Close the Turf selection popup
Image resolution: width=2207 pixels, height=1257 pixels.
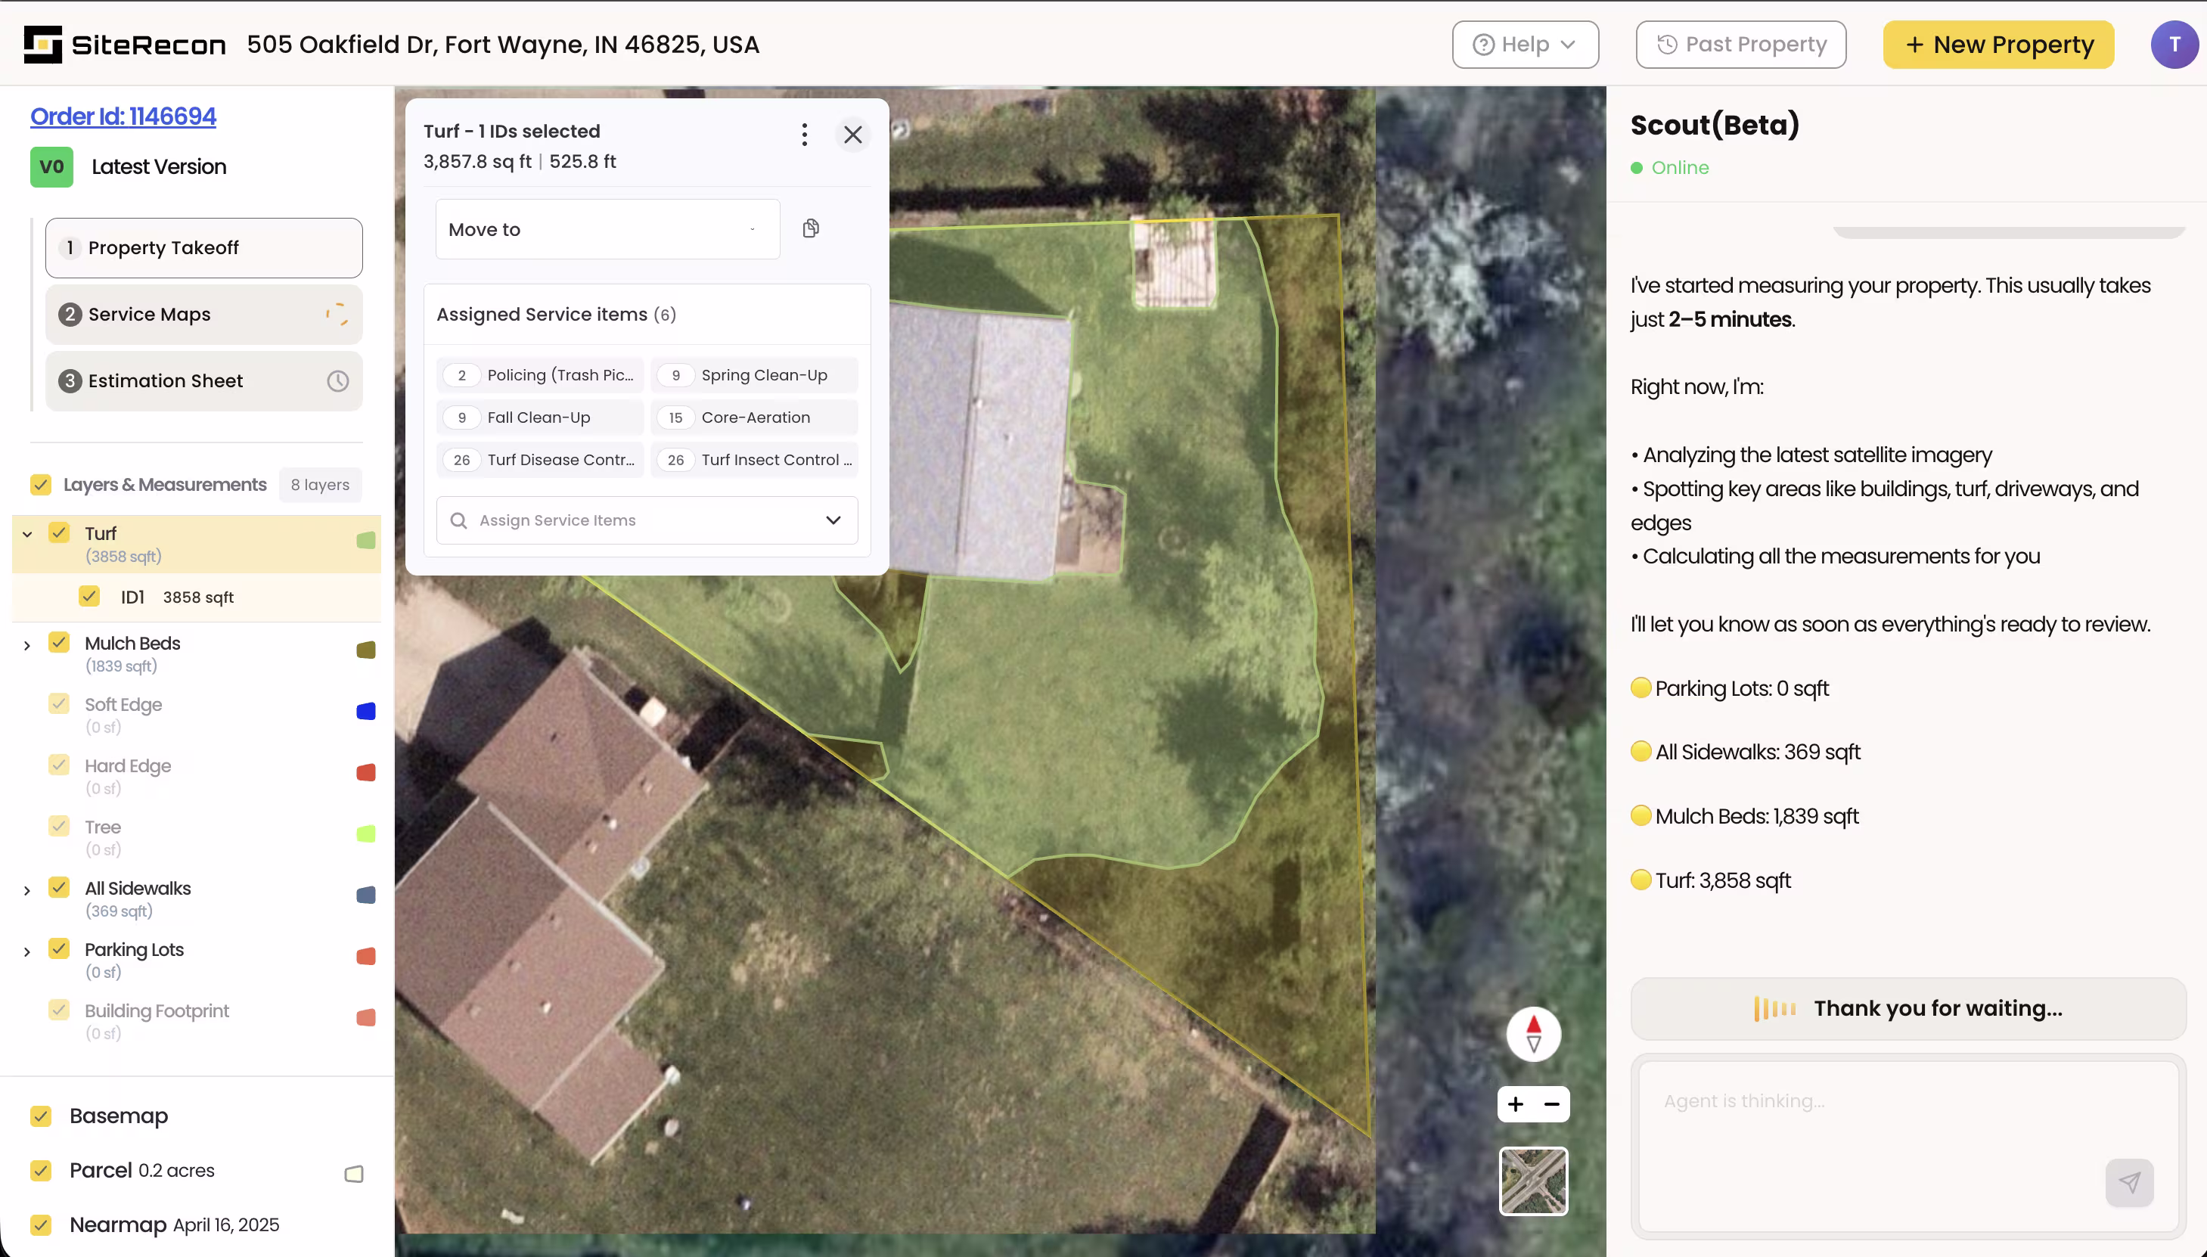pyautogui.click(x=852, y=134)
